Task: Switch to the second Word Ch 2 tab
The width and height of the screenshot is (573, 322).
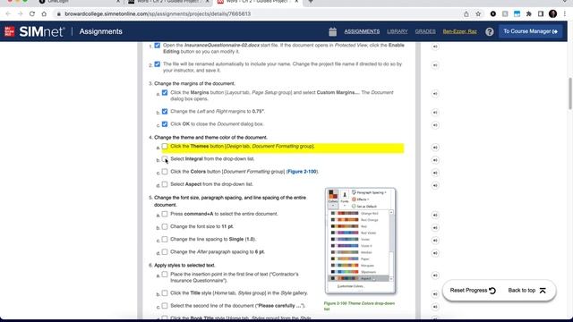Action: point(168,2)
